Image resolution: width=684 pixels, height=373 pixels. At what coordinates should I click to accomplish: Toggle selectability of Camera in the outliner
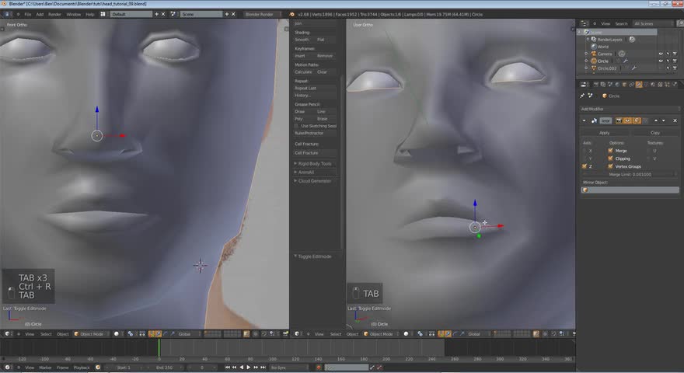[668, 54]
